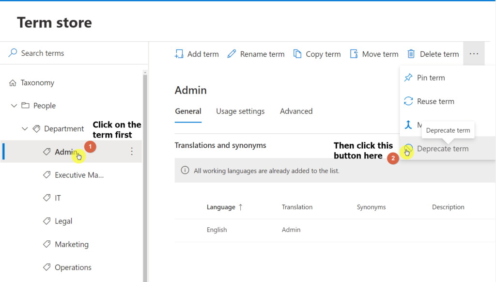The height and width of the screenshot is (282, 496).
Task: Click the Add term icon
Action: click(x=179, y=54)
